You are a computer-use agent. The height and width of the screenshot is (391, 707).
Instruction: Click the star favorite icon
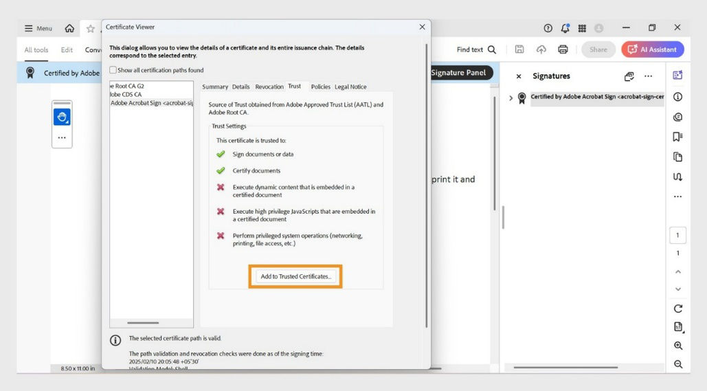coord(91,29)
